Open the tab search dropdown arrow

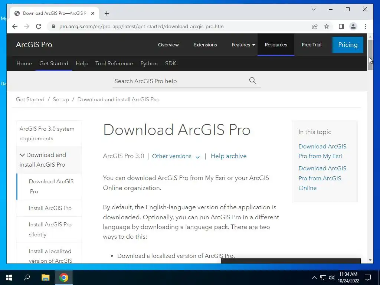coord(313,9)
